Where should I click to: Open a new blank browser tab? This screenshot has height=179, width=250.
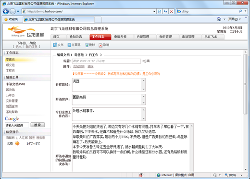click(98, 20)
